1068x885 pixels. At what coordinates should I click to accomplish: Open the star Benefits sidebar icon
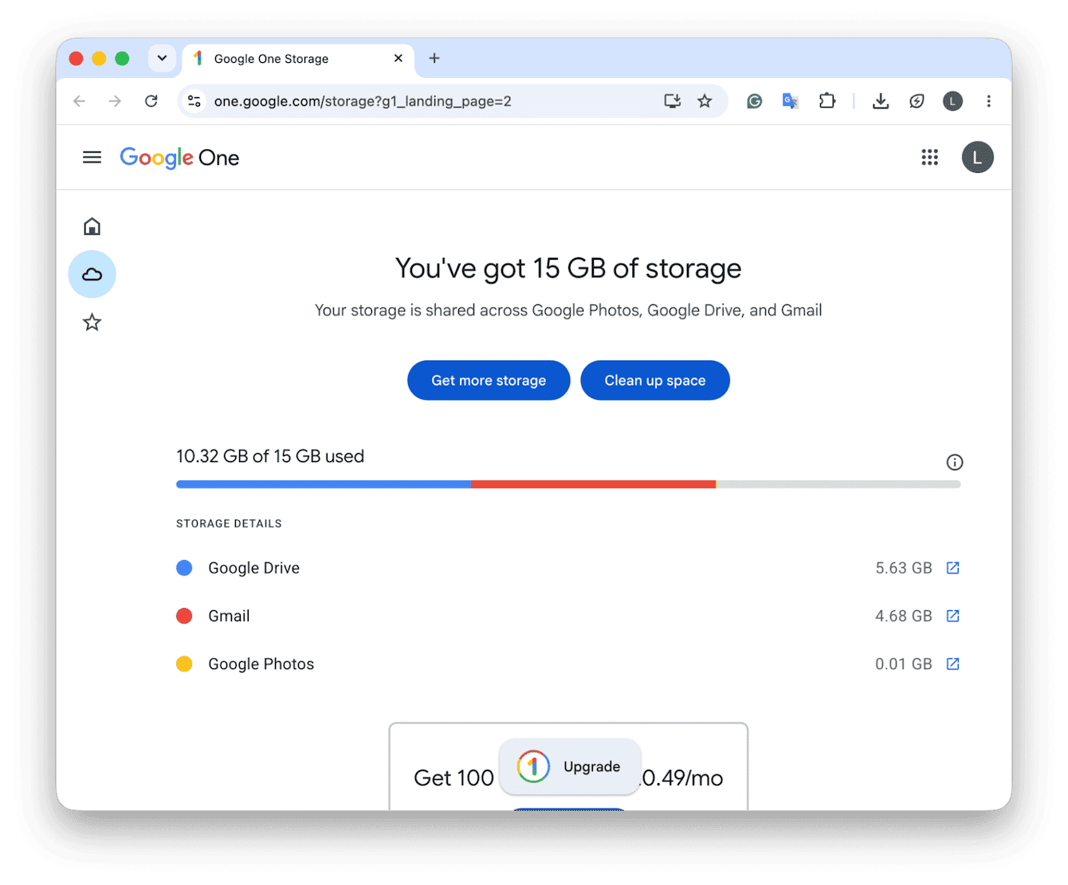click(x=92, y=323)
